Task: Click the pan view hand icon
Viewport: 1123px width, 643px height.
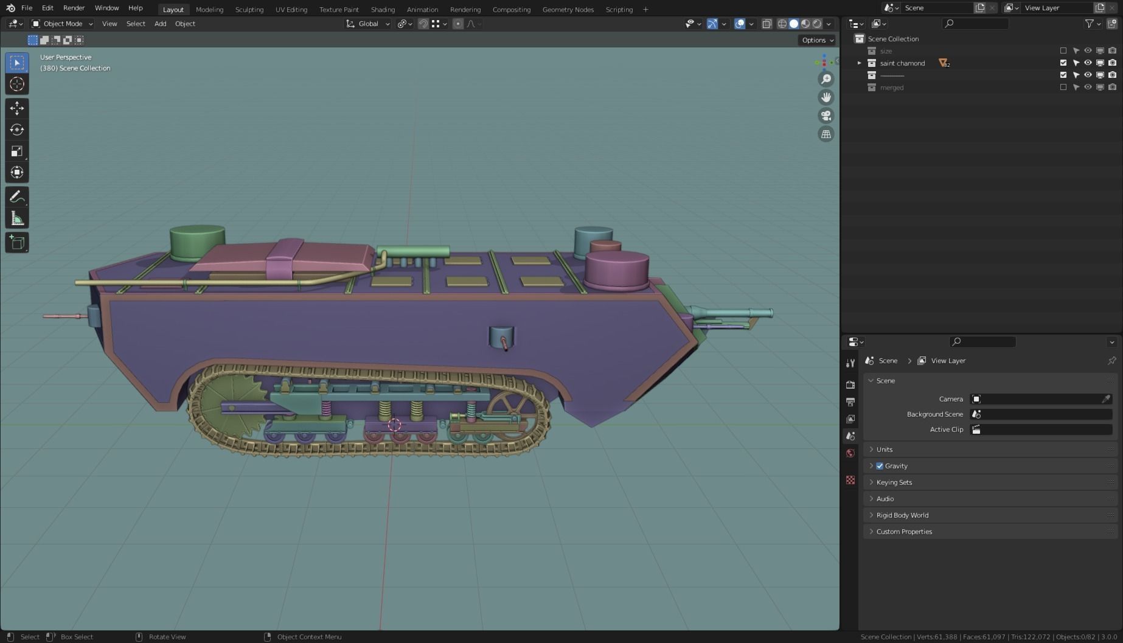Action: [x=826, y=97]
